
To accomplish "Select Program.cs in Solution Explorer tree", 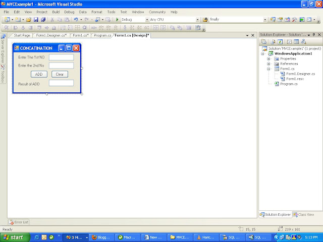I will [289, 84].
